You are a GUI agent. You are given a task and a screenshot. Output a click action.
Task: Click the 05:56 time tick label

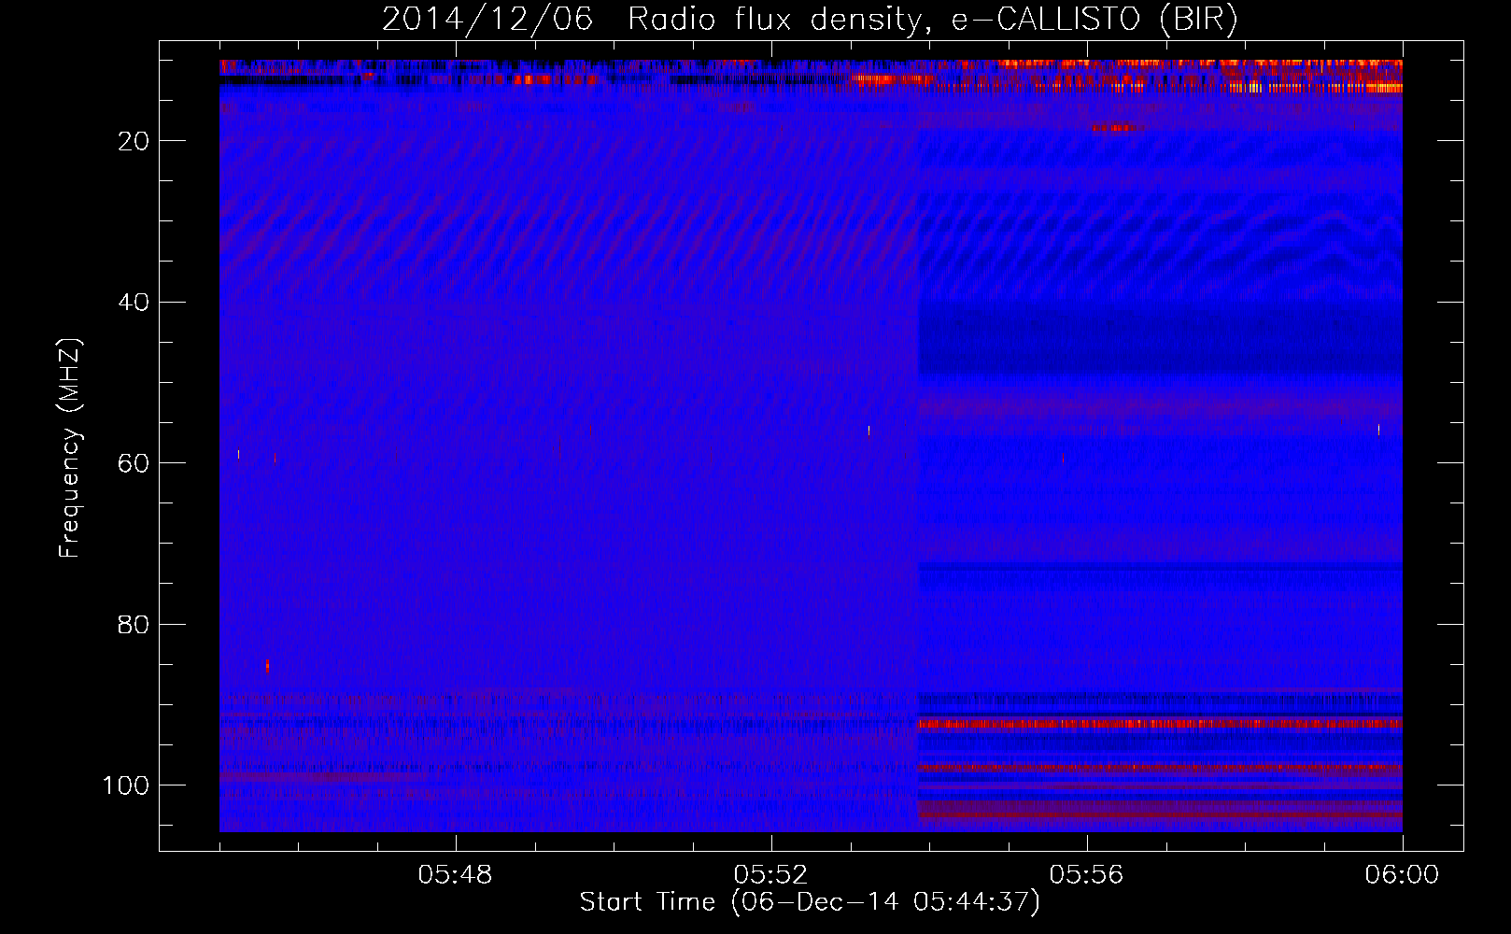coord(1086,875)
